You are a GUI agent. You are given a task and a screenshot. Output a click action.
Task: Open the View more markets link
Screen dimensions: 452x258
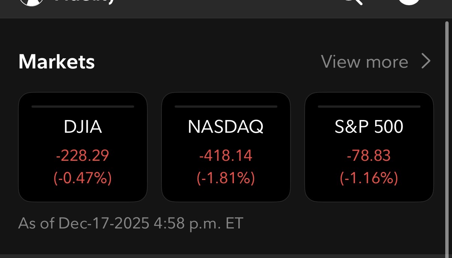point(364,62)
